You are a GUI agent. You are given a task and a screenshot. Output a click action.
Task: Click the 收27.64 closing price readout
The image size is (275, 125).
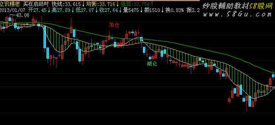[109, 10]
